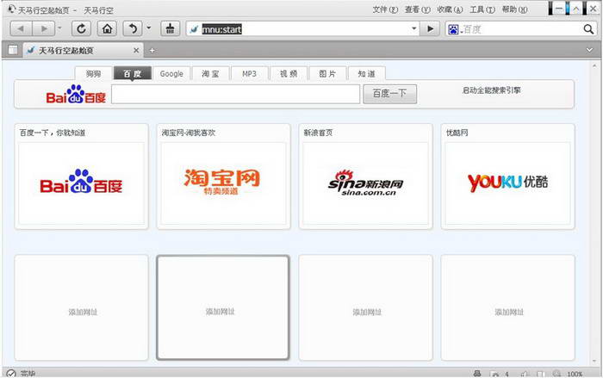Switch to the 图片 search tab
Viewport: 603px width, 378px height.
(x=327, y=73)
